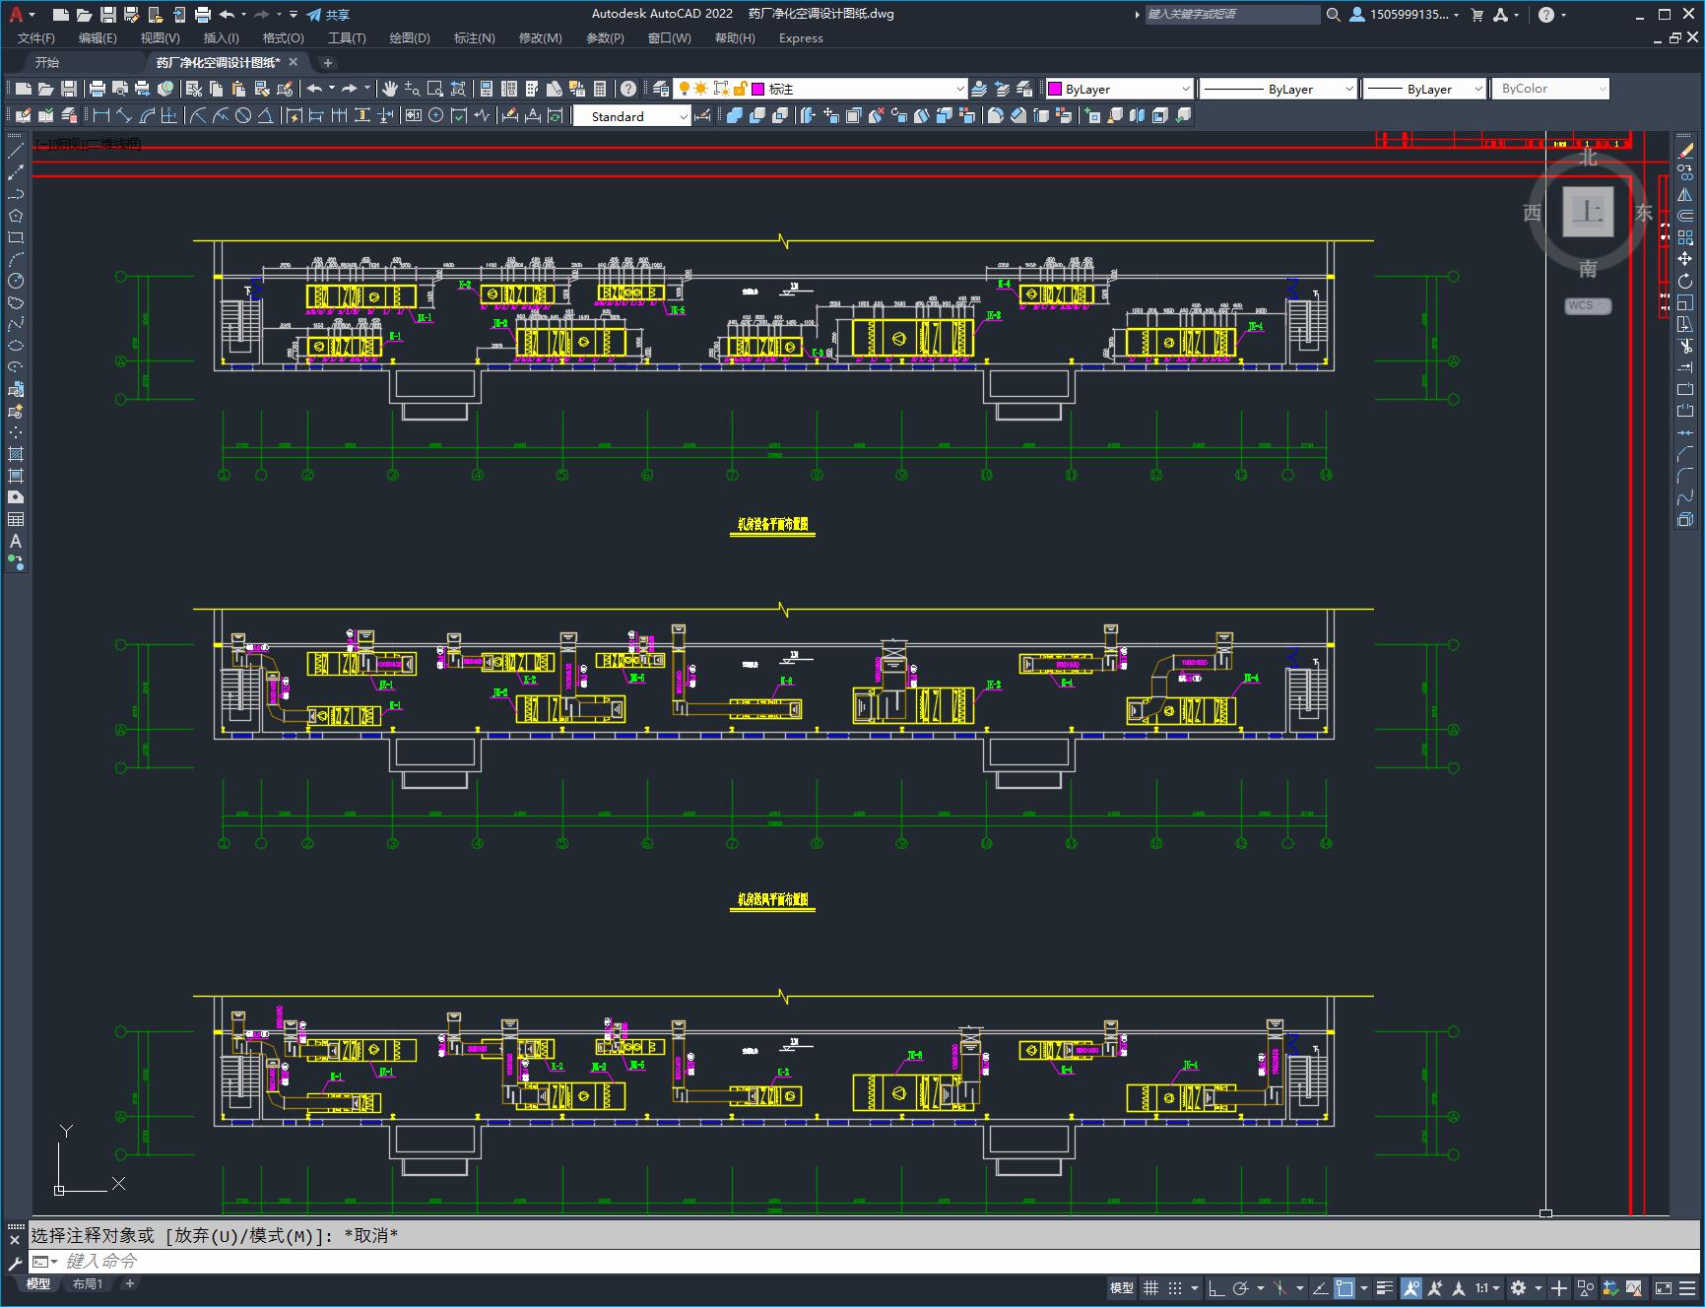
Task: Select the Polygon draw tool
Action: 16,216
